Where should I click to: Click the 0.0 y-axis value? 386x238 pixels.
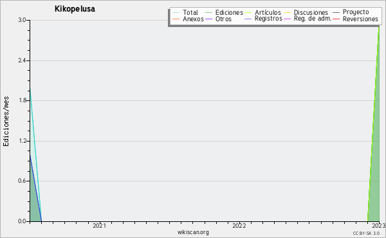click(22, 221)
